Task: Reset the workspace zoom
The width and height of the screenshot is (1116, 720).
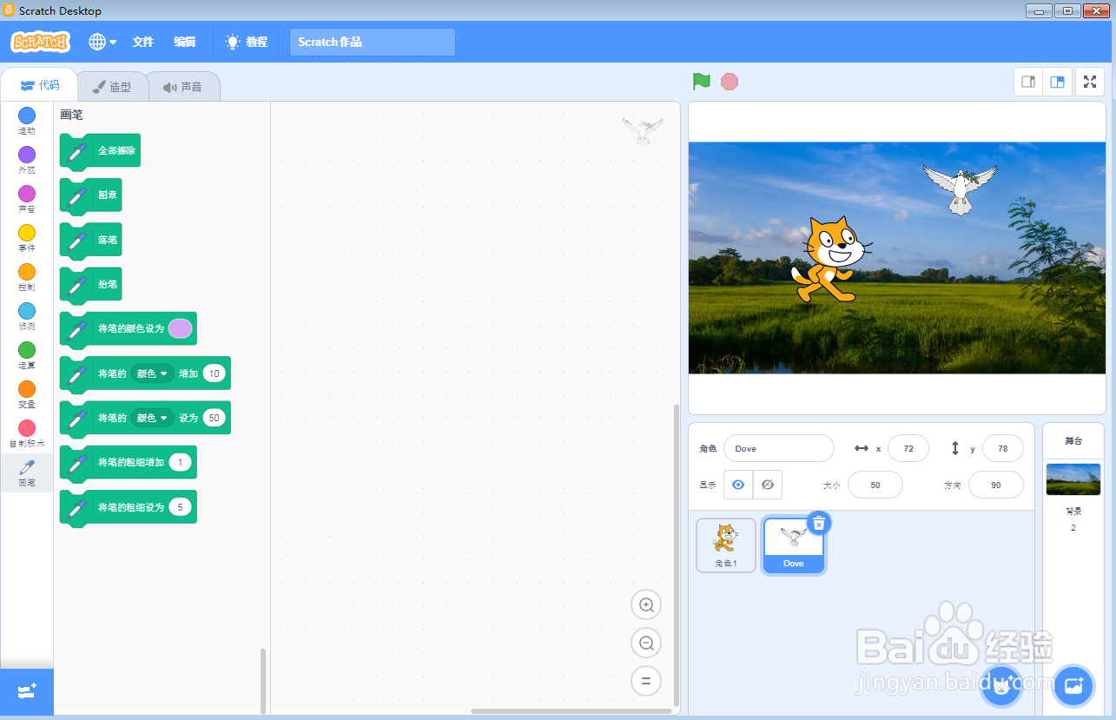Action: (646, 681)
